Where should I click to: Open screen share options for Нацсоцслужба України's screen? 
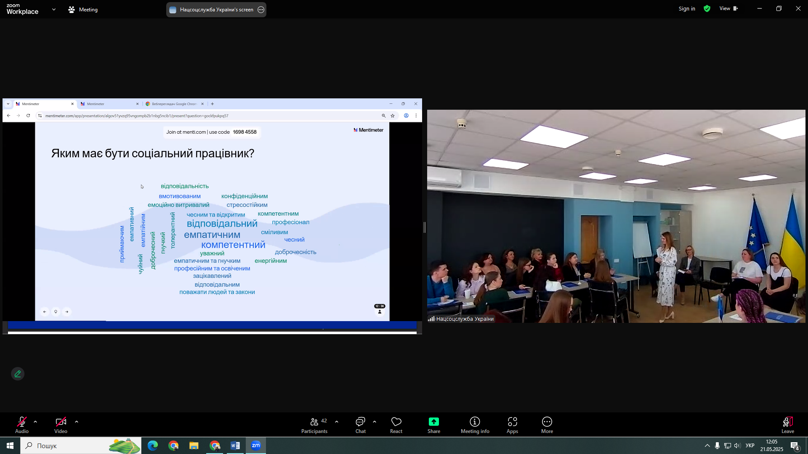tap(261, 10)
